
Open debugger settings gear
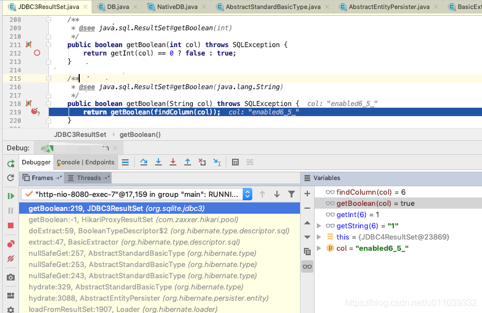click(x=11, y=310)
